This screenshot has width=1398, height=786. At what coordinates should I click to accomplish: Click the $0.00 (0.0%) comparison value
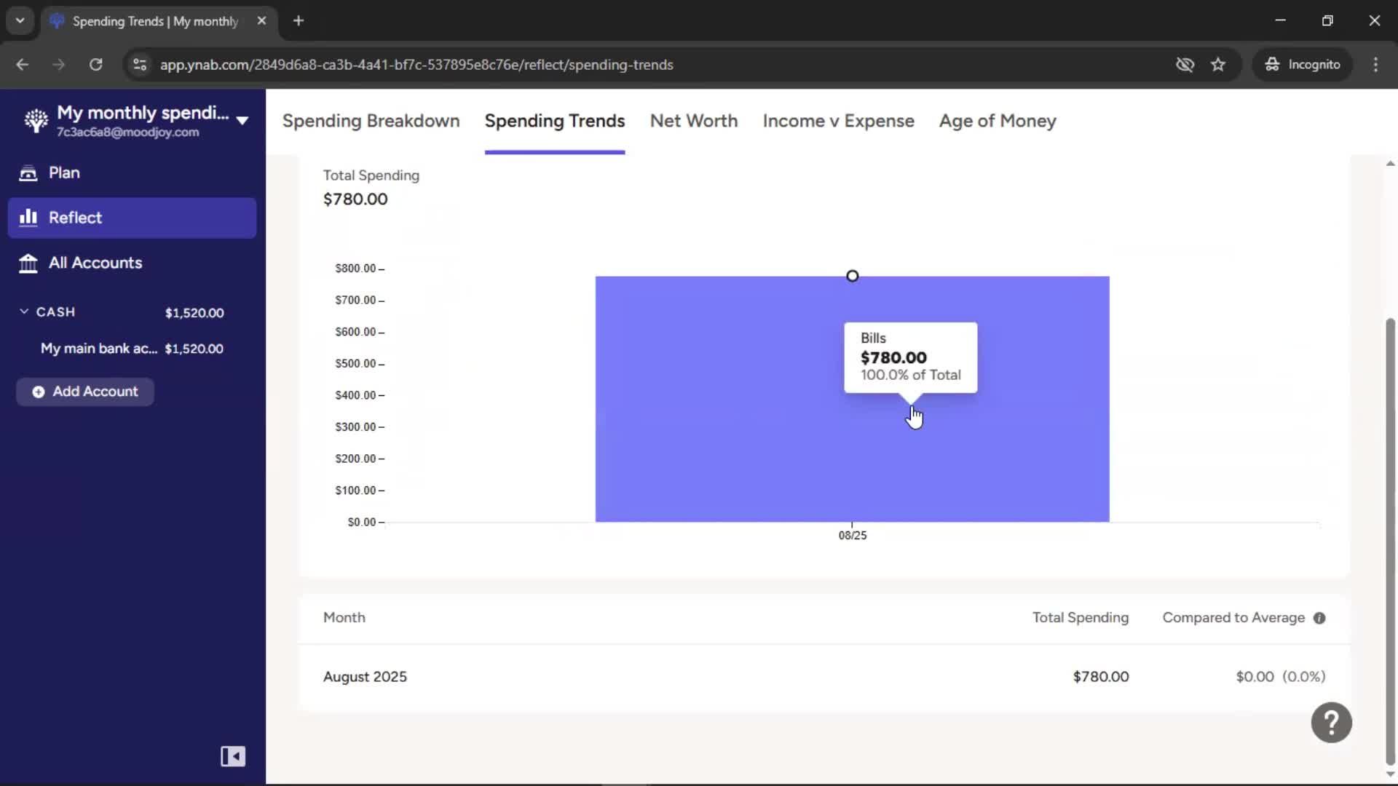click(x=1281, y=677)
